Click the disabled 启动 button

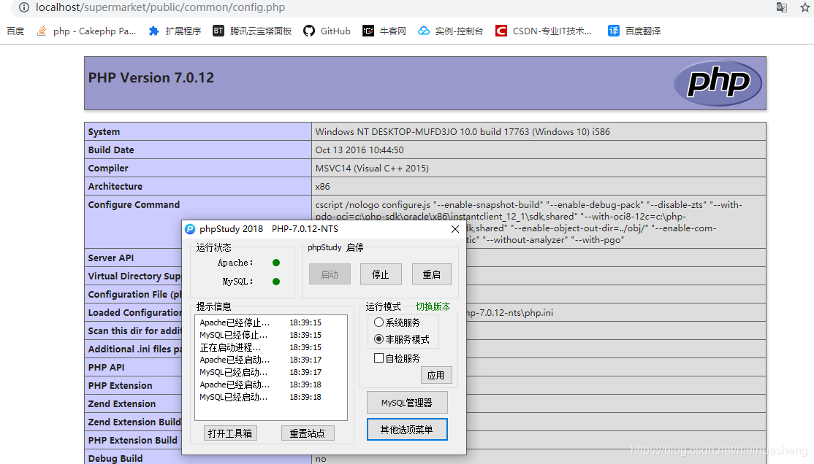pos(330,274)
